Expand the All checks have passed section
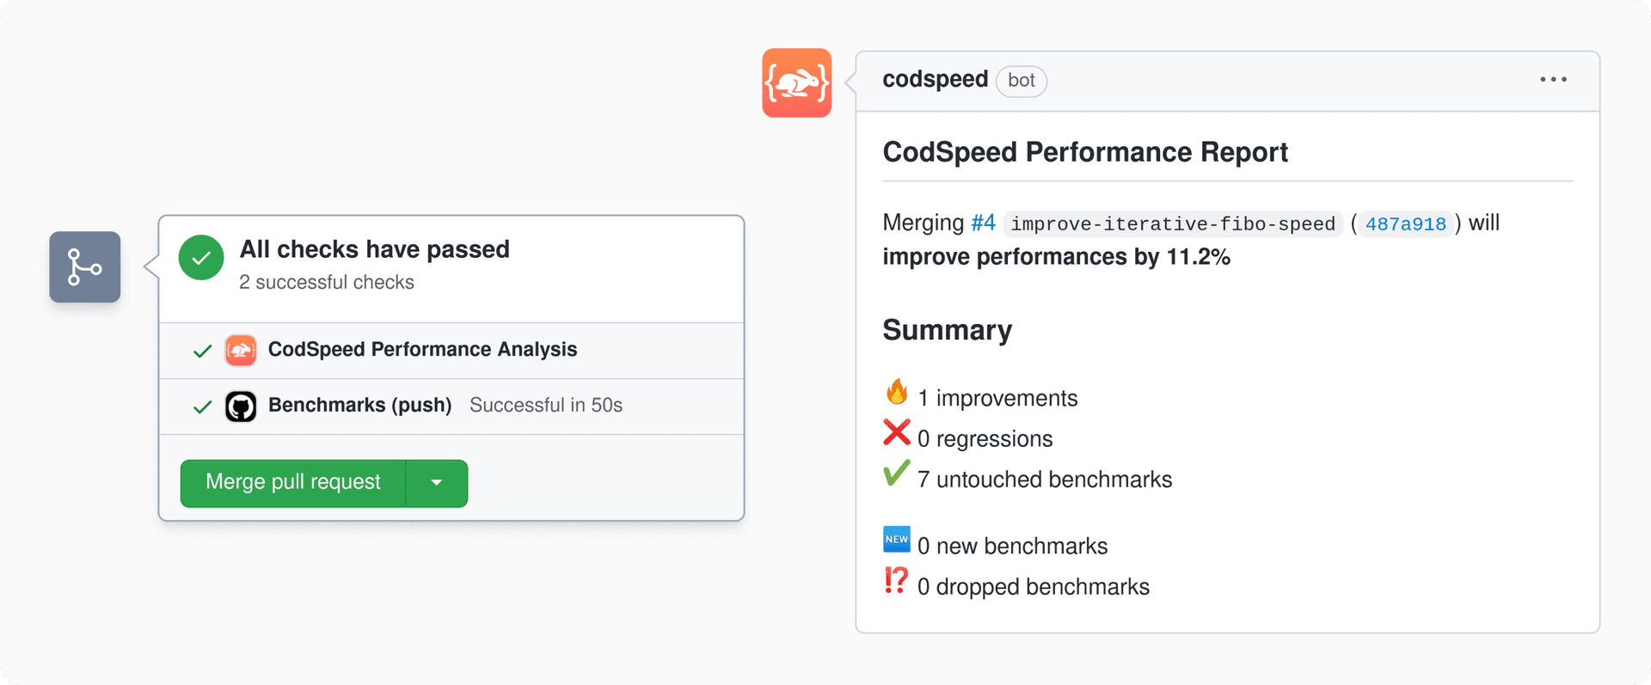 (373, 249)
